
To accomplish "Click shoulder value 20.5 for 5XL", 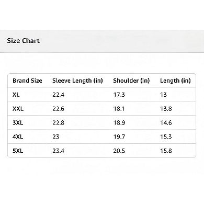I will [119, 151].
